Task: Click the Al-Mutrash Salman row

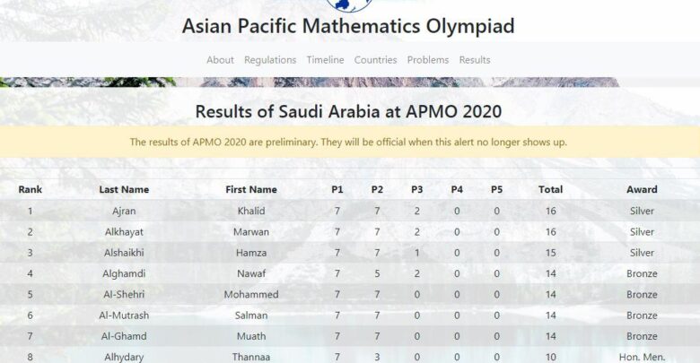Action: click(350, 315)
